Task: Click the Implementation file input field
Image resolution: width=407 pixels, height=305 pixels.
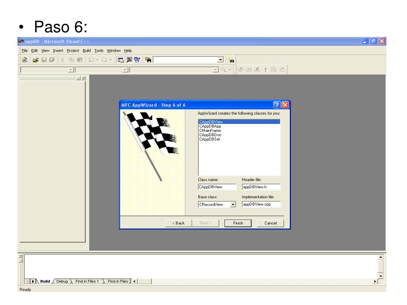Action: tap(261, 204)
